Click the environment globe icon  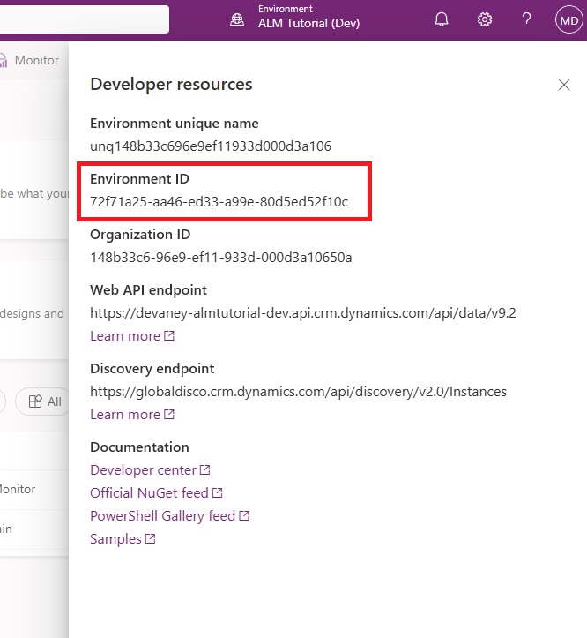(x=237, y=19)
